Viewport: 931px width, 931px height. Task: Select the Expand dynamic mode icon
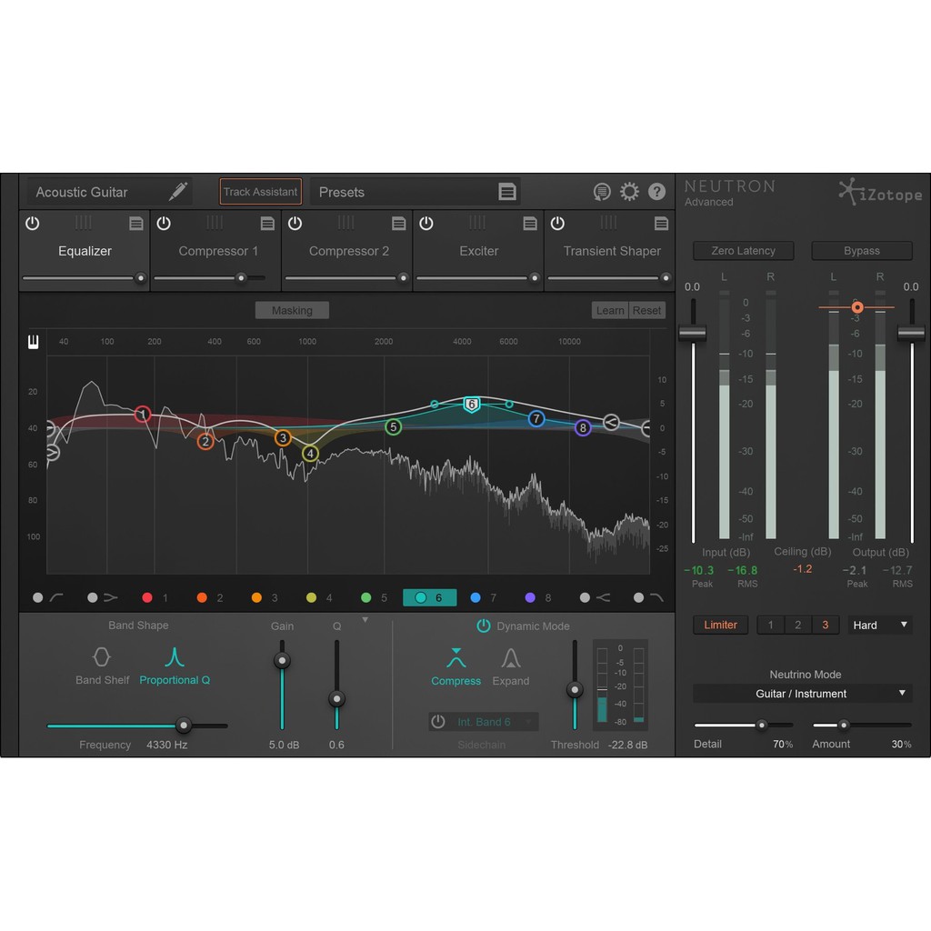(511, 658)
